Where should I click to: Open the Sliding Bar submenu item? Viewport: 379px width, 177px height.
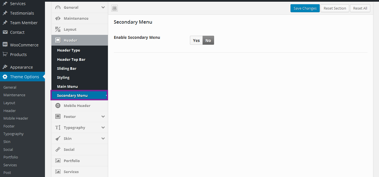(67, 68)
